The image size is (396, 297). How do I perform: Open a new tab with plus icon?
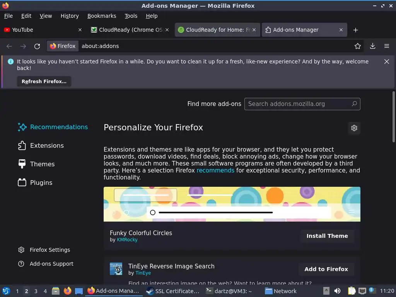(356, 30)
